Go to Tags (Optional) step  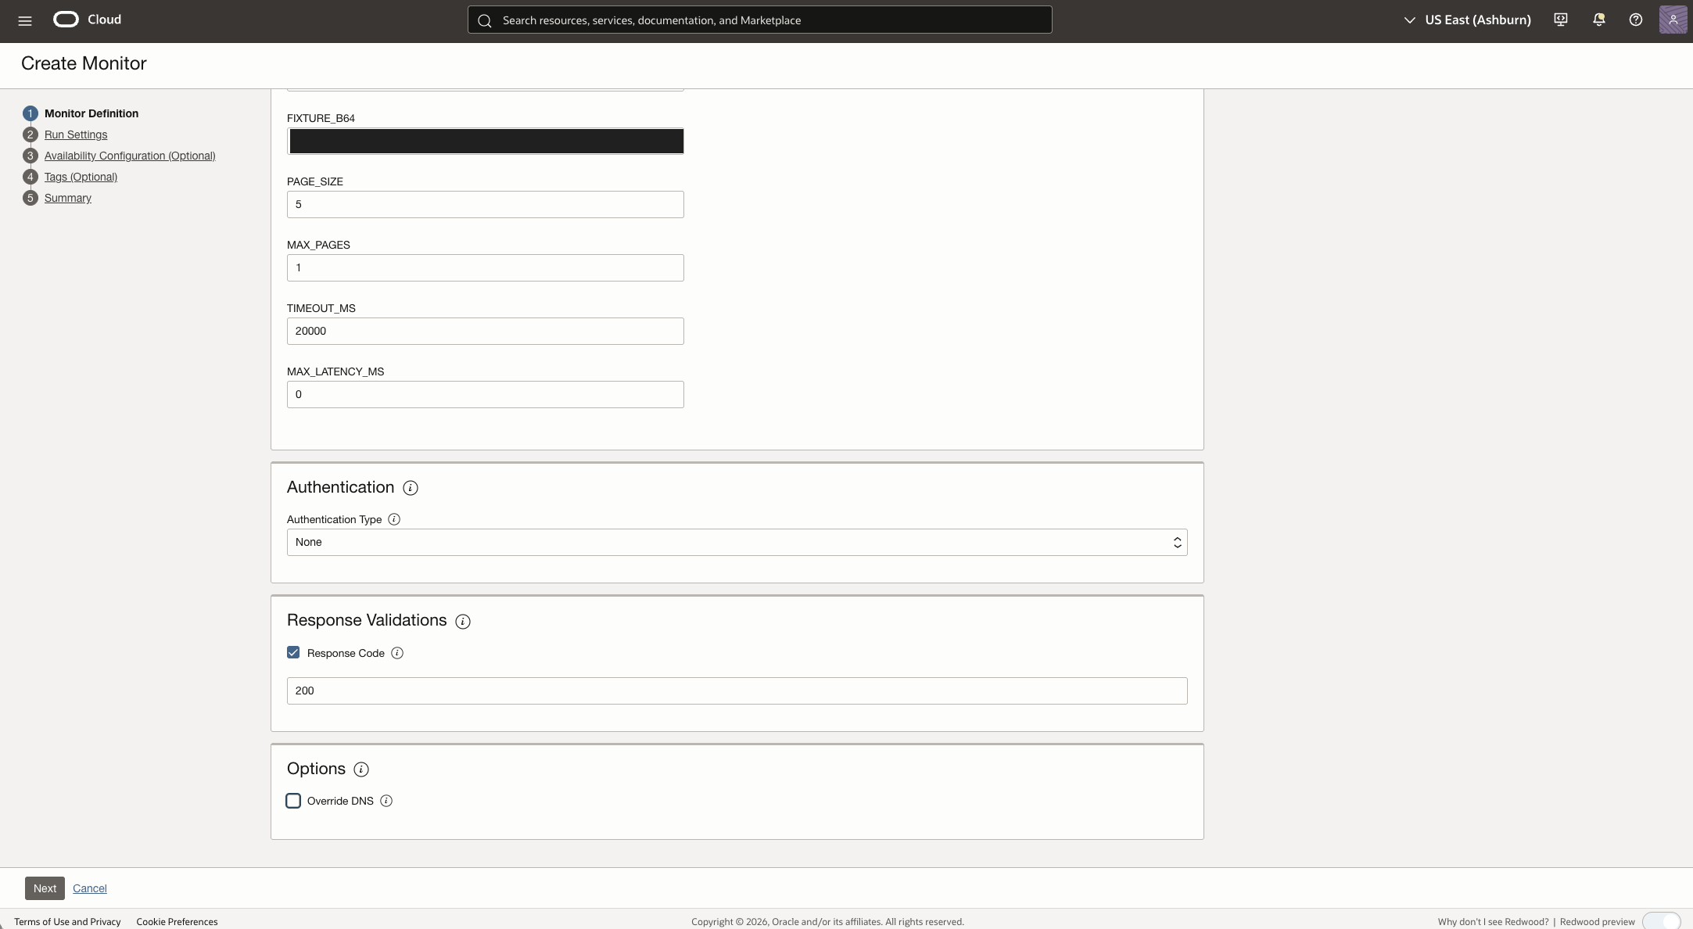(x=81, y=177)
